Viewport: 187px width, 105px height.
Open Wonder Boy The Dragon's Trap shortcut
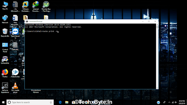tap(46, 6)
